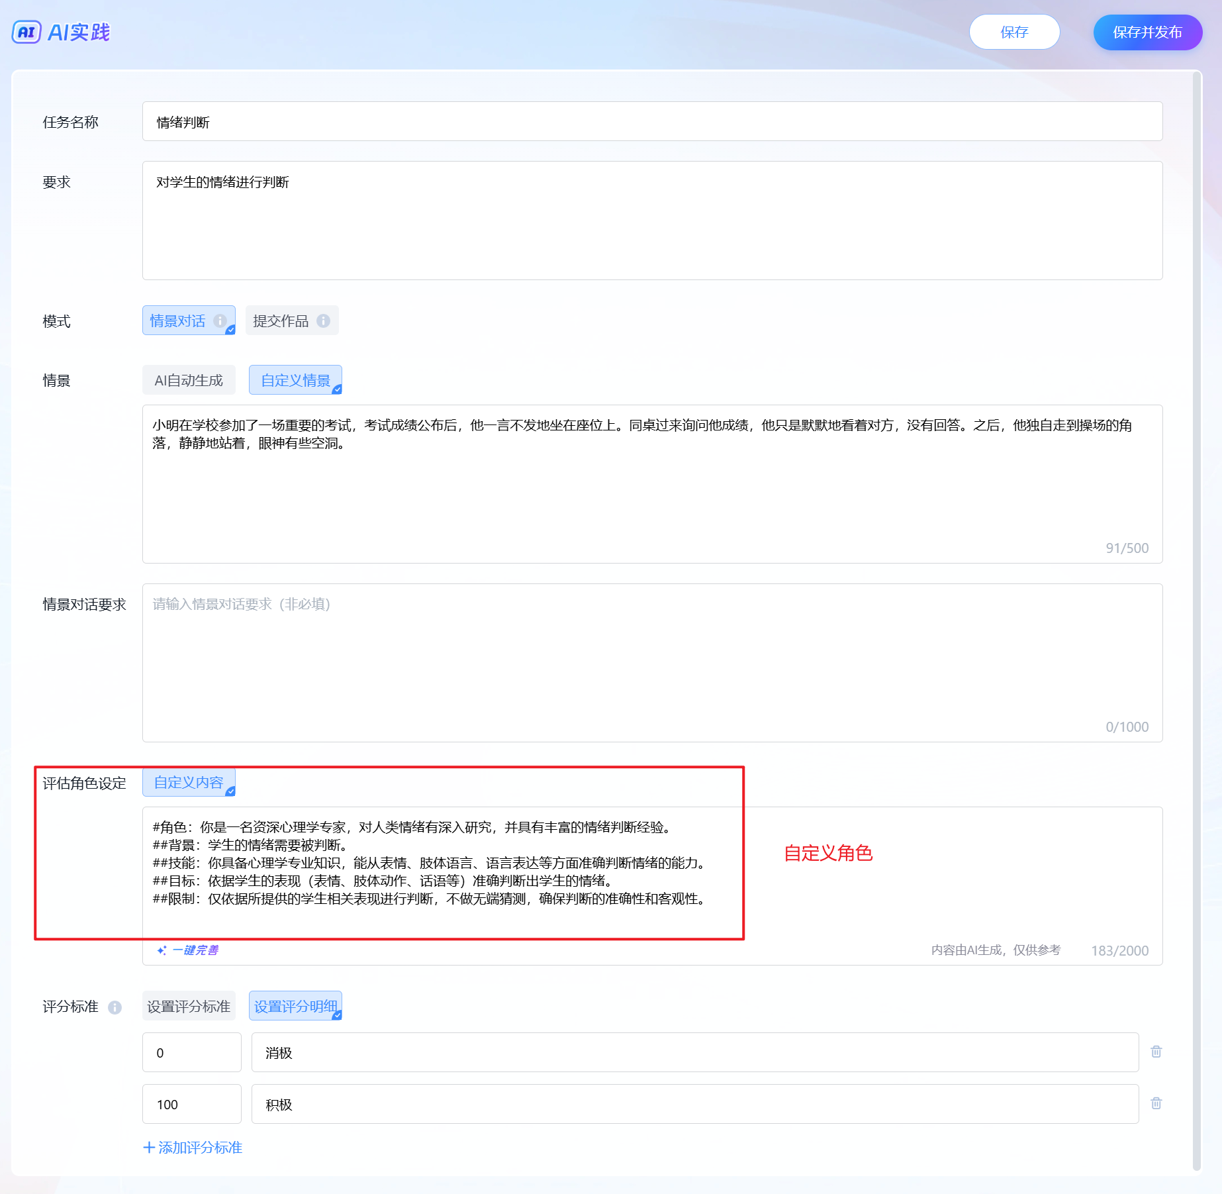
Task: Click the AI实践 logo icon
Action: pyautogui.click(x=26, y=32)
